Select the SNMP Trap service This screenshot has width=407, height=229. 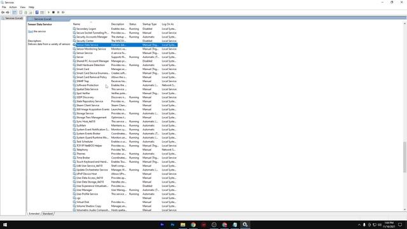[x=125, y=81]
